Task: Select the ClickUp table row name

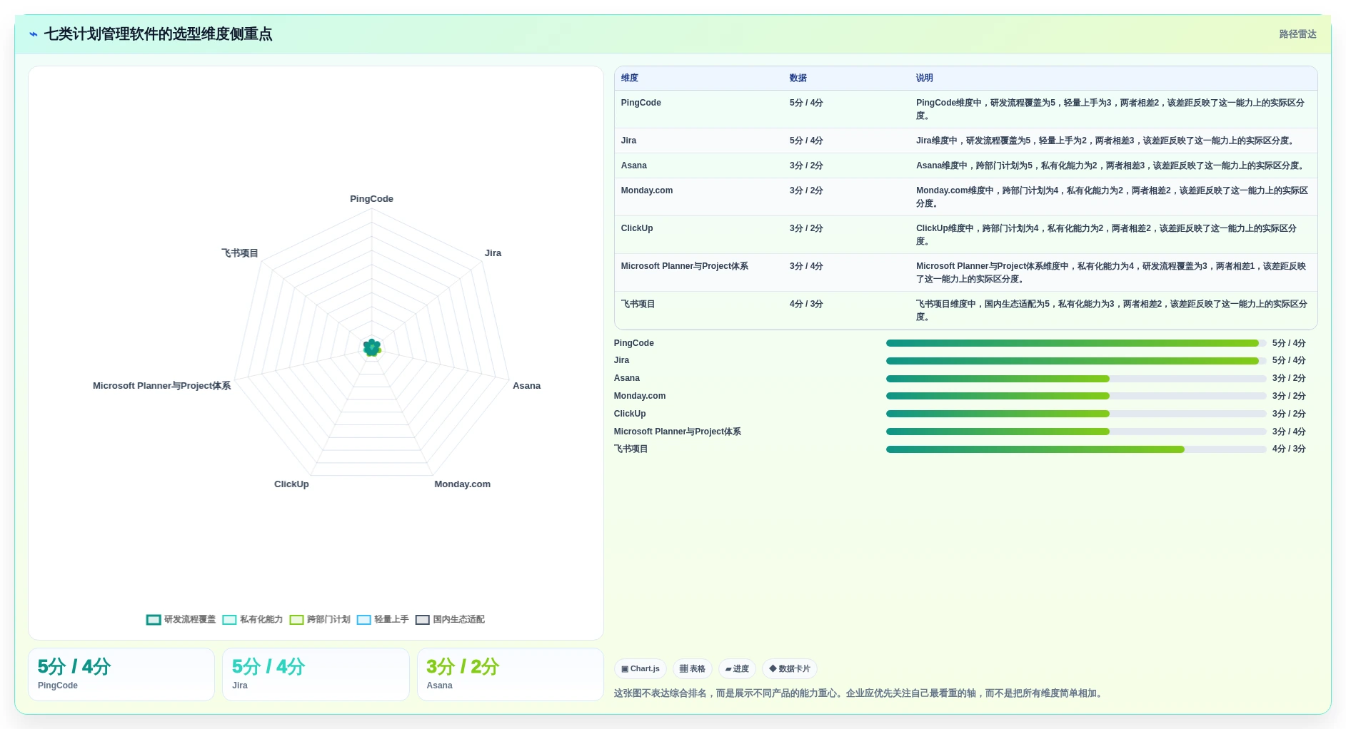Action: tap(636, 228)
